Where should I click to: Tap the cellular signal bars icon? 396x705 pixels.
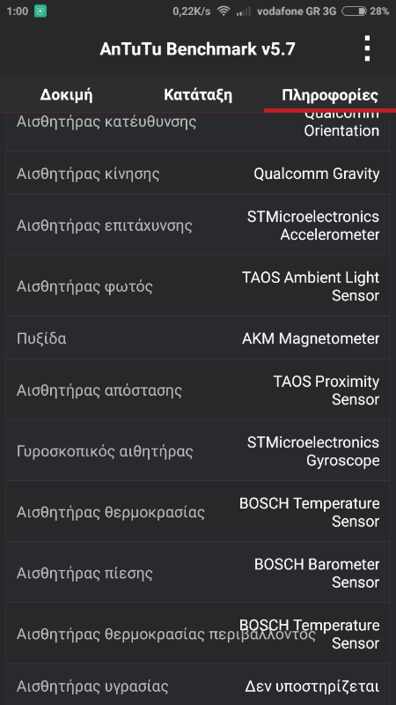[x=244, y=11]
